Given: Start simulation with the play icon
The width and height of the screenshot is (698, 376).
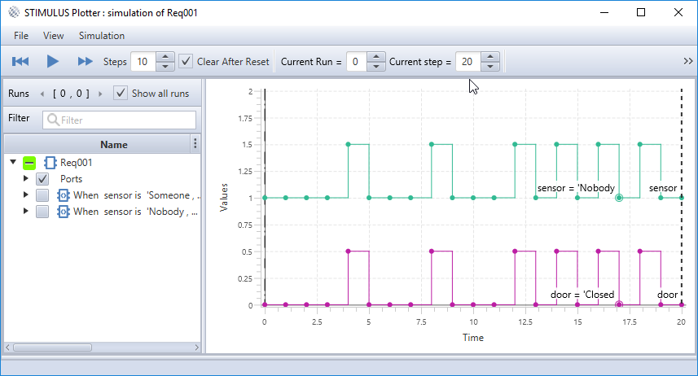Looking at the screenshot, I should coord(52,61).
